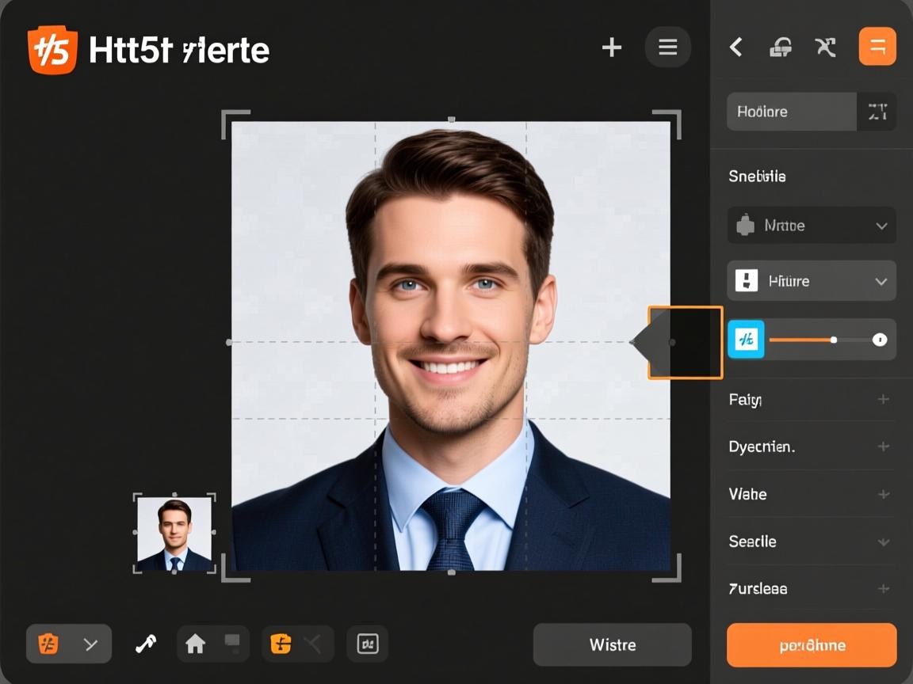Click the home icon in bottom toolbar
The width and height of the screenshot is (913, 684).
coord(195,644)
